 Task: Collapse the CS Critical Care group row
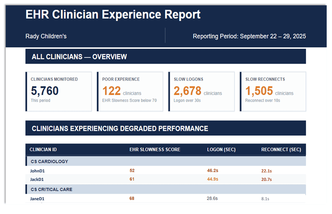tap(166, 189)
